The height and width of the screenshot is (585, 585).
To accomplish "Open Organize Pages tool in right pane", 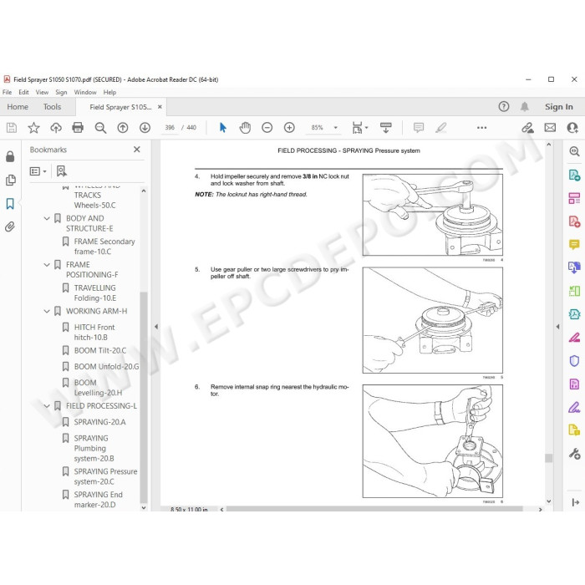I will click(574, 198).
